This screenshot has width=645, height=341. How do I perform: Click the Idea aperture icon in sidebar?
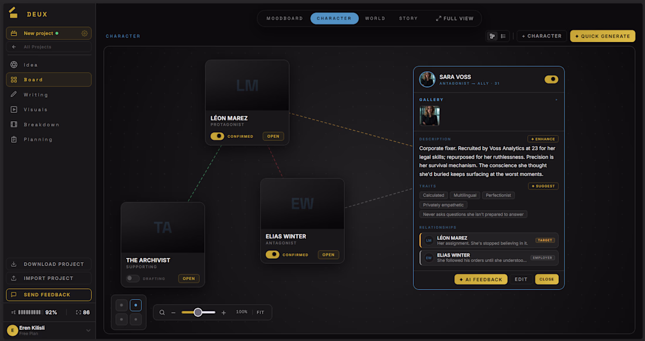[14, 64]
